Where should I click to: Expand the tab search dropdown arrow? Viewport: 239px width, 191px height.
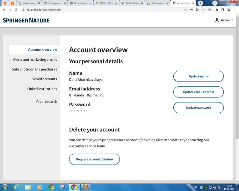coord(215,3)
